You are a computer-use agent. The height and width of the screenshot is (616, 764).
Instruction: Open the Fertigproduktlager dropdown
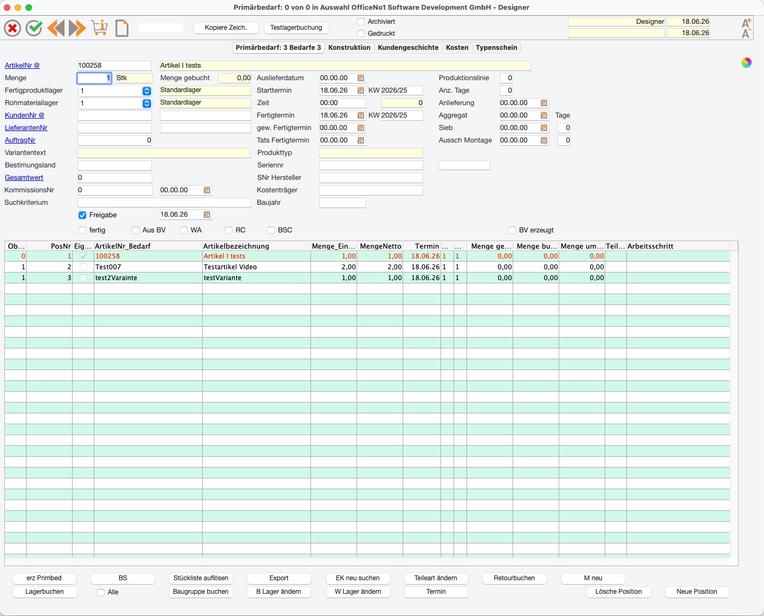(147, 91)
